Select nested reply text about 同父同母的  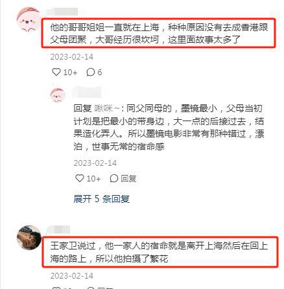pos(169,128)
